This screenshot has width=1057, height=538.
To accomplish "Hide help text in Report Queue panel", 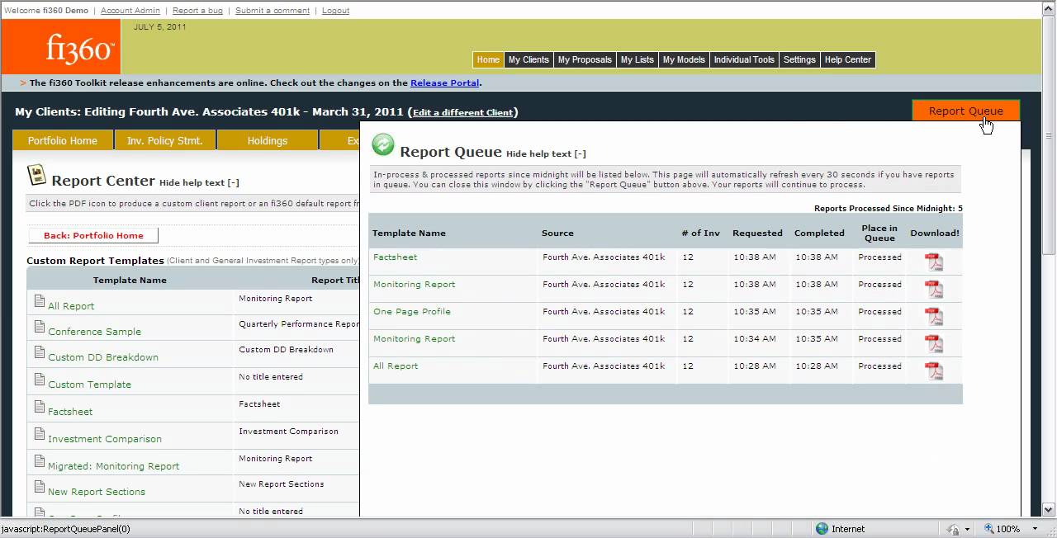I will [546, 153].
